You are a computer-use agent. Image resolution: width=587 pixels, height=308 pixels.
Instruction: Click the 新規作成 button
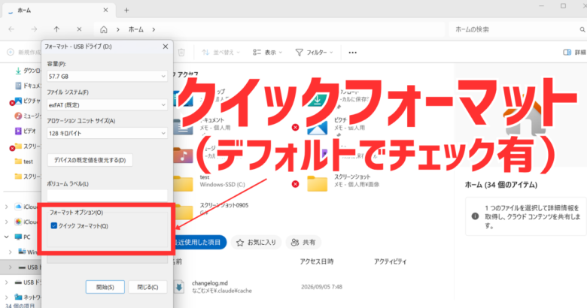pos(24,53)
